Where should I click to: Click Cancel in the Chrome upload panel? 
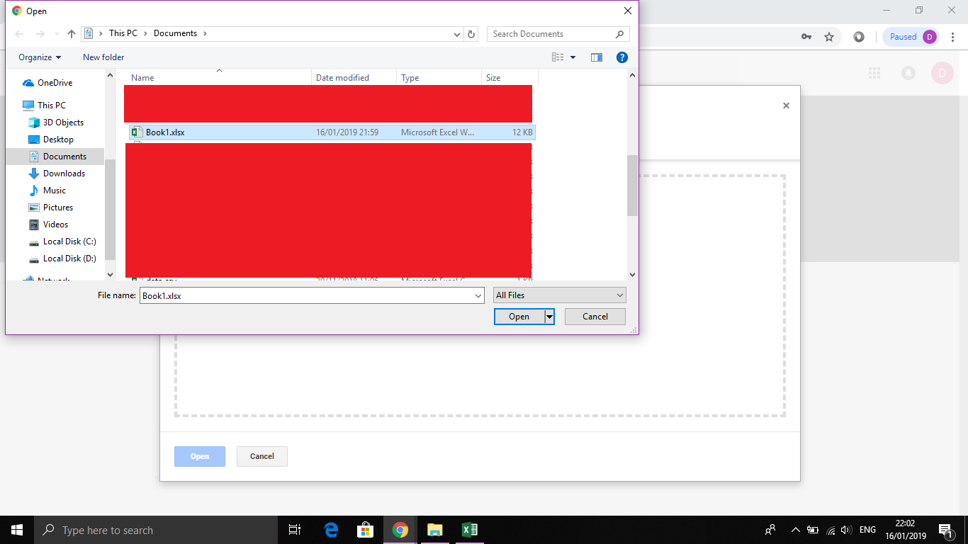click(262, 457)
